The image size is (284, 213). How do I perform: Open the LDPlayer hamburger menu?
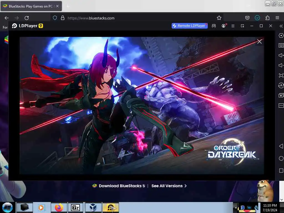[233, 26]
